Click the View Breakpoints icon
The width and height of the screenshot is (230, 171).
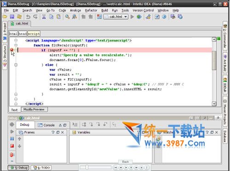pyautogui.click(x=12, y=155)
